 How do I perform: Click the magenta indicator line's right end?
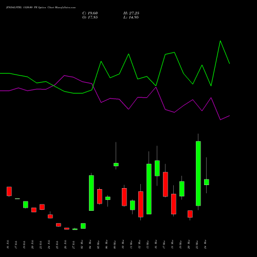point(229,116)
